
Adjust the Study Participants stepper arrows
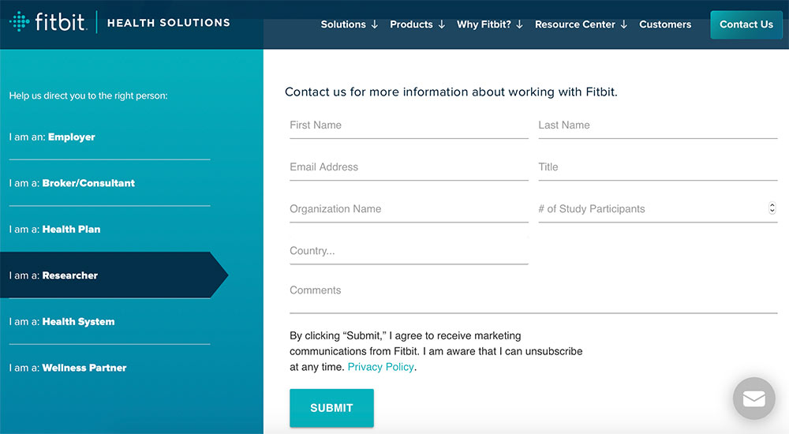point(772,208)
